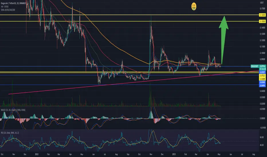Click the 0.10000 price axis value
The image size is (267, 157).
point(262,53)
